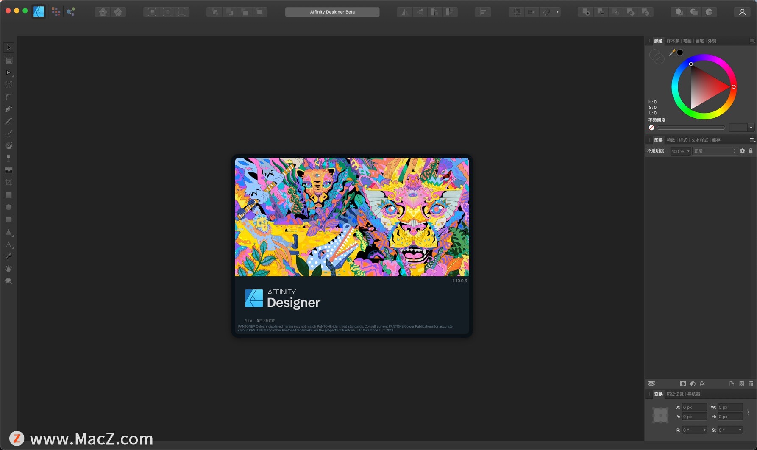
Task: Select the Colour Picker tool in left toolbar
Action: point(8,256)
